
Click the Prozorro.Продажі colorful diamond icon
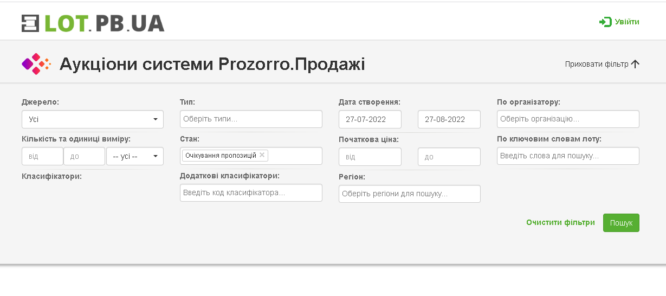click(x=36, y=64)
